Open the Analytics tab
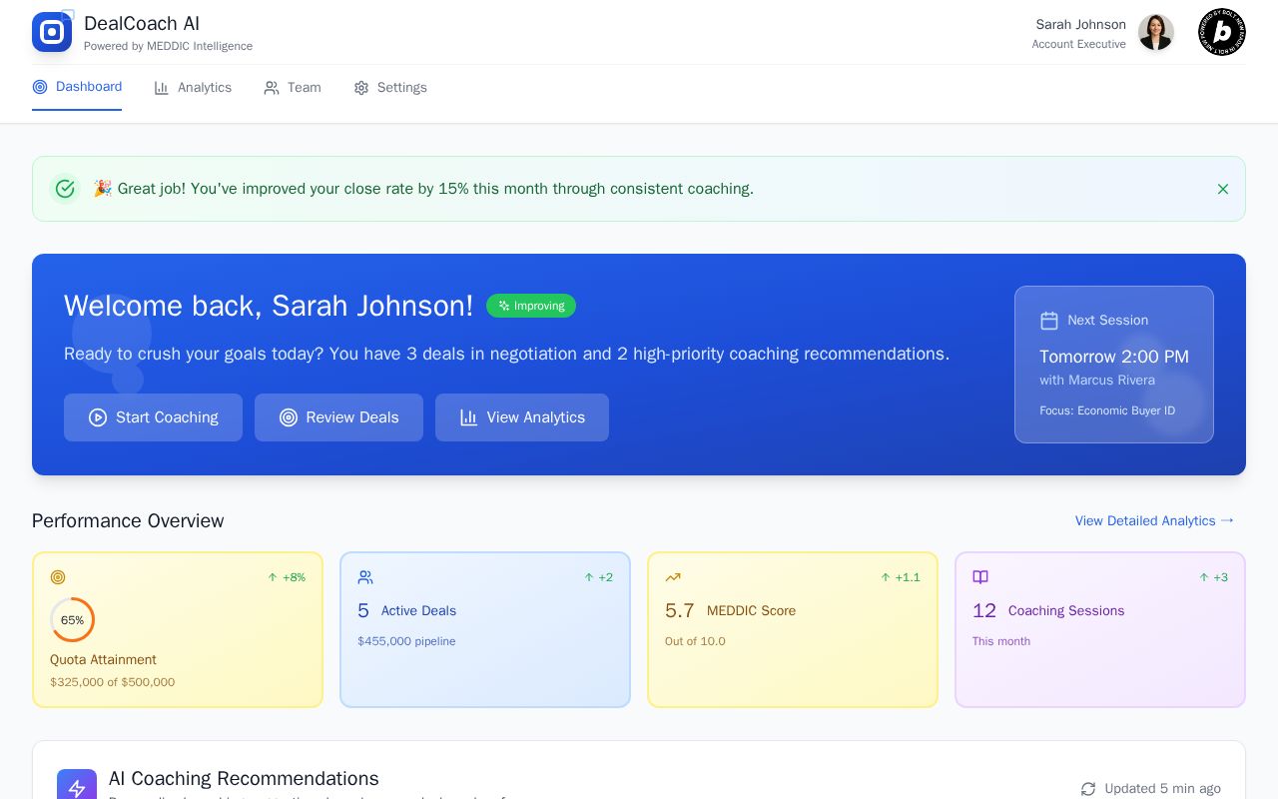Screen dimensions: 1278x799 coord(193,88)
